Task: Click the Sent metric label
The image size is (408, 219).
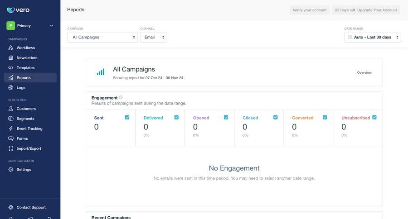Action: tap(99, 118)
